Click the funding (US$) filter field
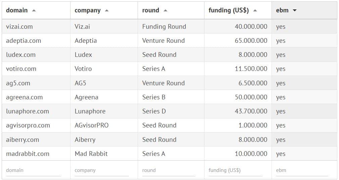Viewport: 339px width, 180px height. [236, 170]
